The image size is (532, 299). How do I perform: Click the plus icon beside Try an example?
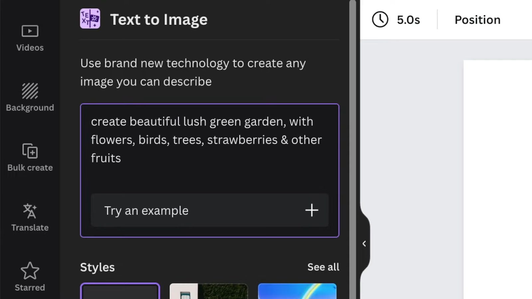pyautogui.click(x=312, y=210)
